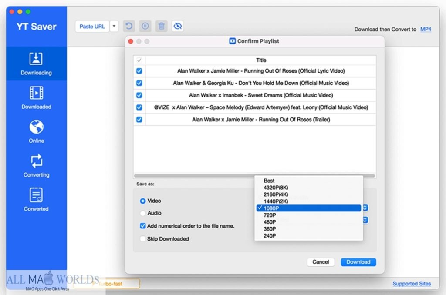Choose 480P quality option
Screen dimensions: 446x295
[309, 222]
